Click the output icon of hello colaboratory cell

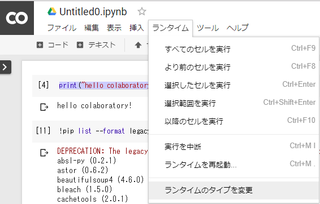click(44, 107)
